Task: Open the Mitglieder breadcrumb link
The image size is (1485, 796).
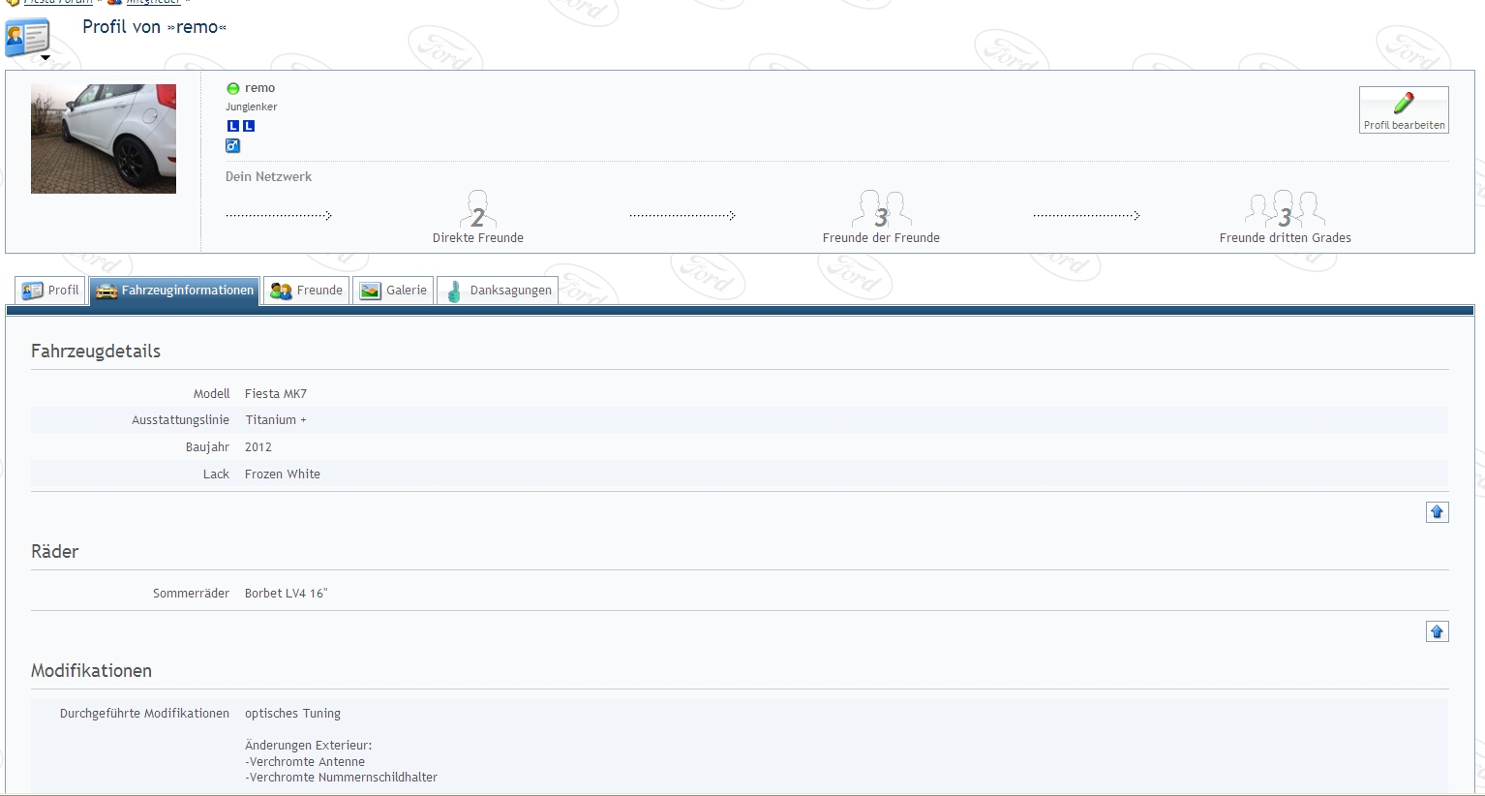Action: 153,2
